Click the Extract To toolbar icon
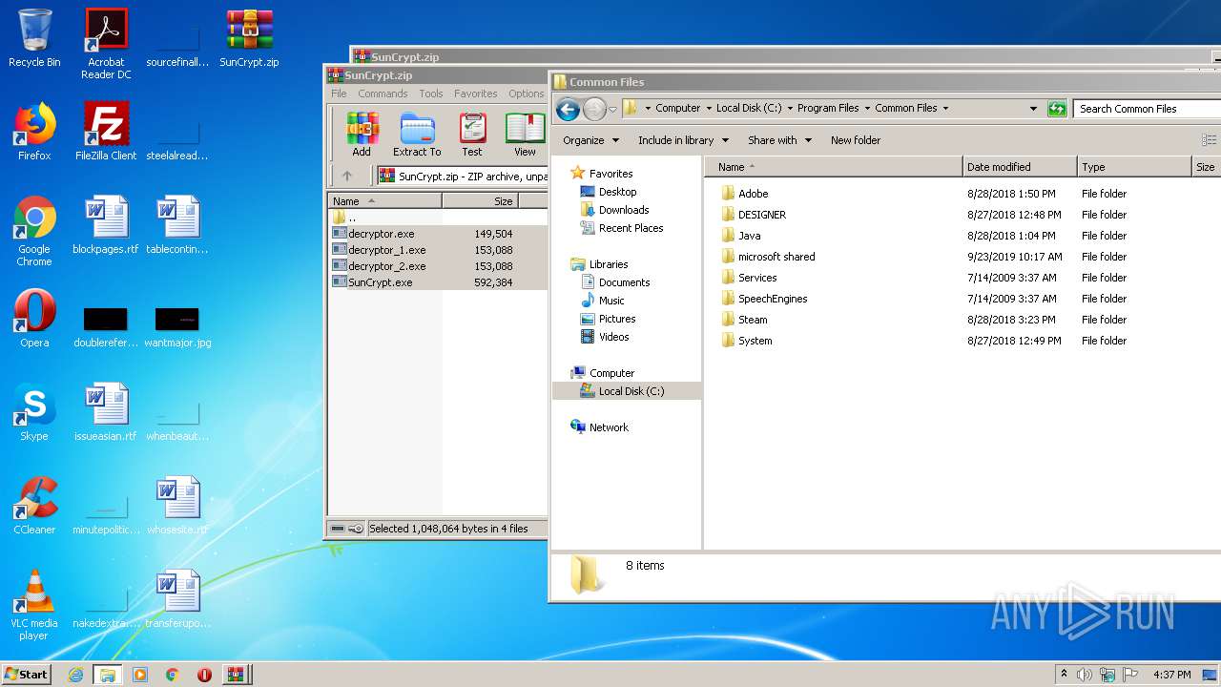The height and width of the screenshot is (687, 1221). pos(417,134)
